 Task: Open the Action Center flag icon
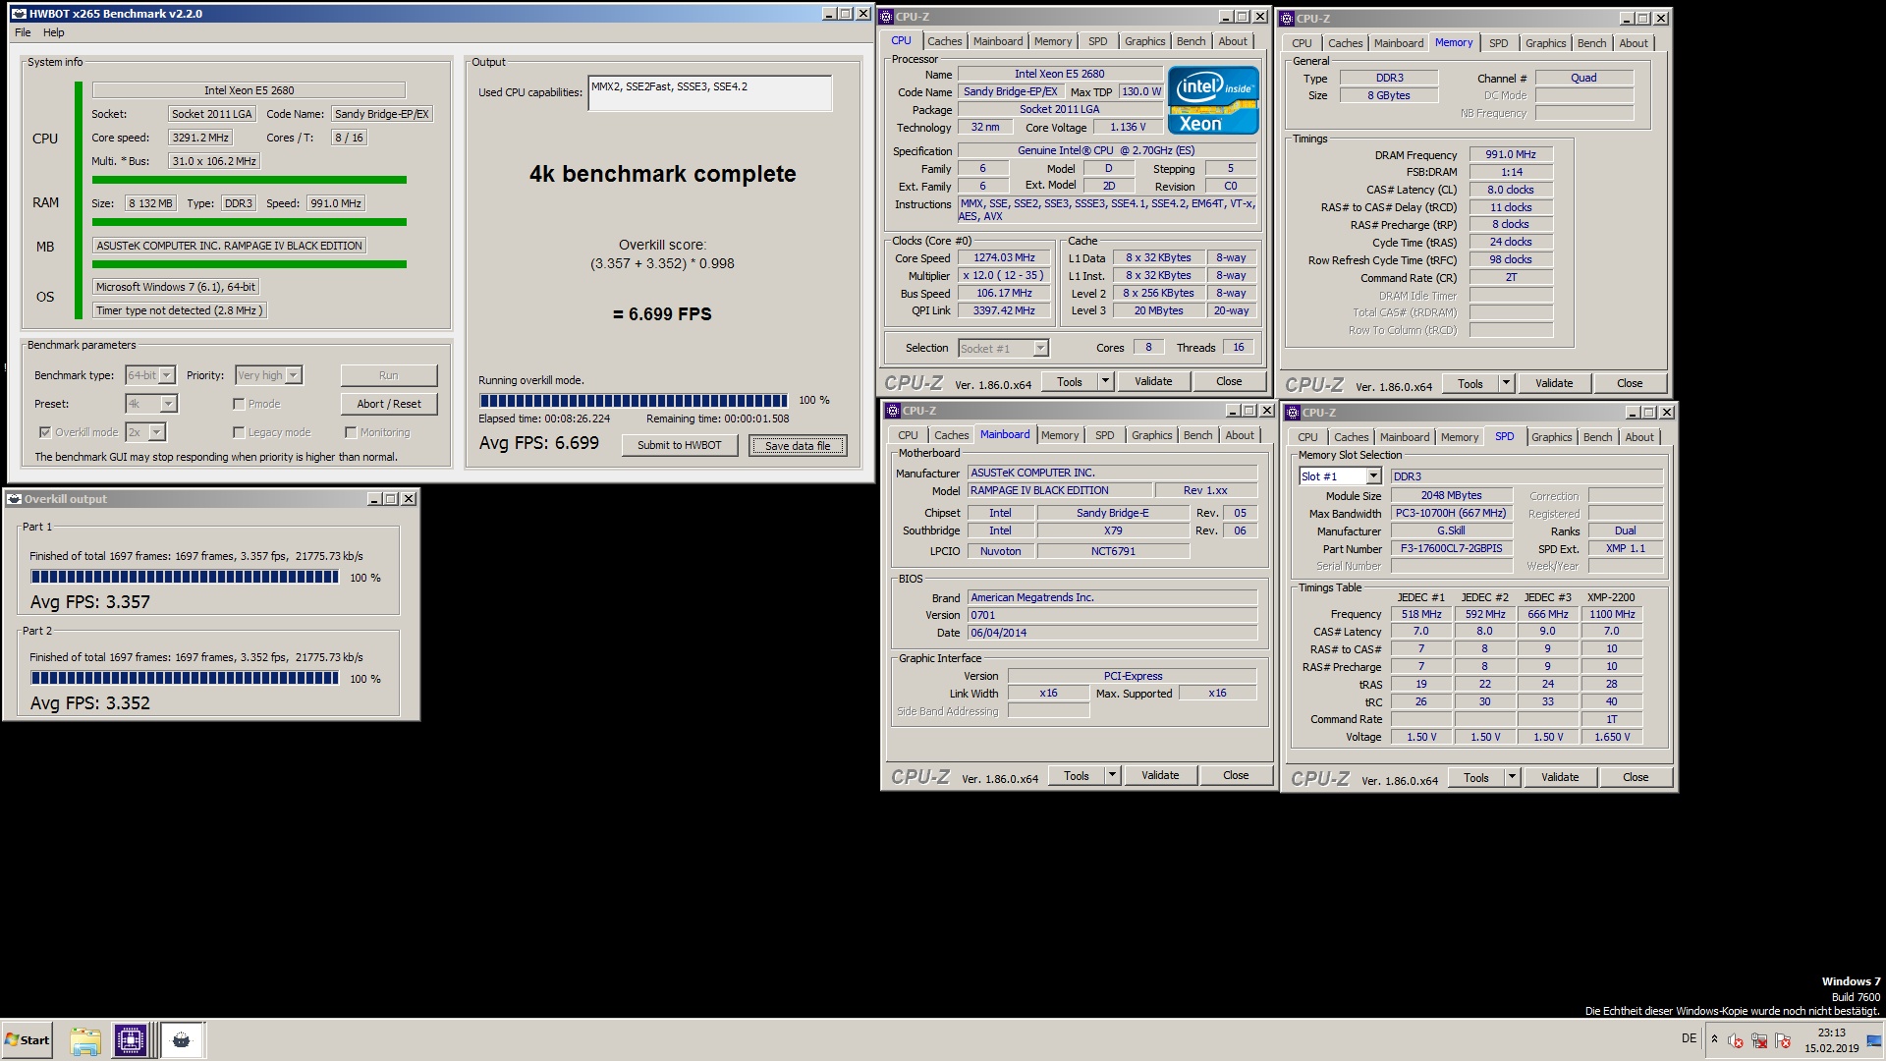tap(1782, 1041)
